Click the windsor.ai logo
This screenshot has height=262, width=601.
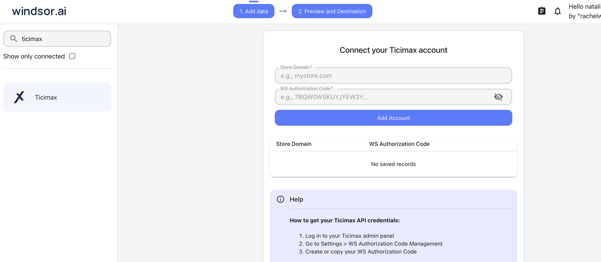[x=39, y=11]
